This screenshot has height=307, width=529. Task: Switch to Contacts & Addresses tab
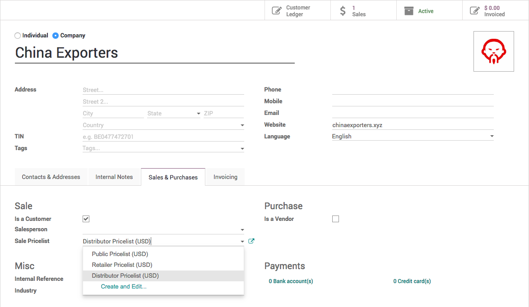click(x=51, y=177)
